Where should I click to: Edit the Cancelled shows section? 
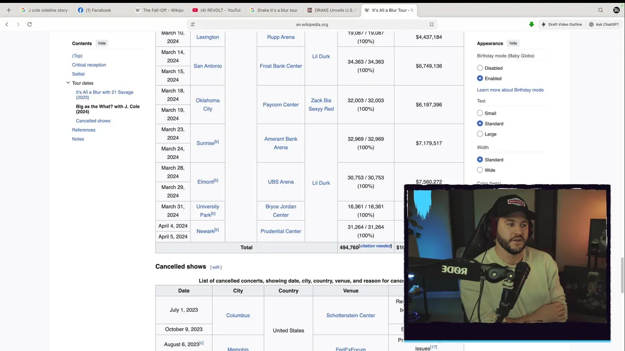(216, 267)
